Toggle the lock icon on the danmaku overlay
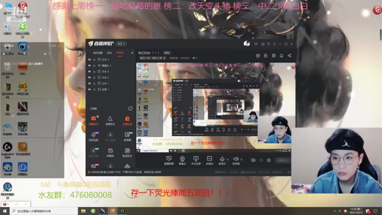382x215 pixels. pos(59,45)
